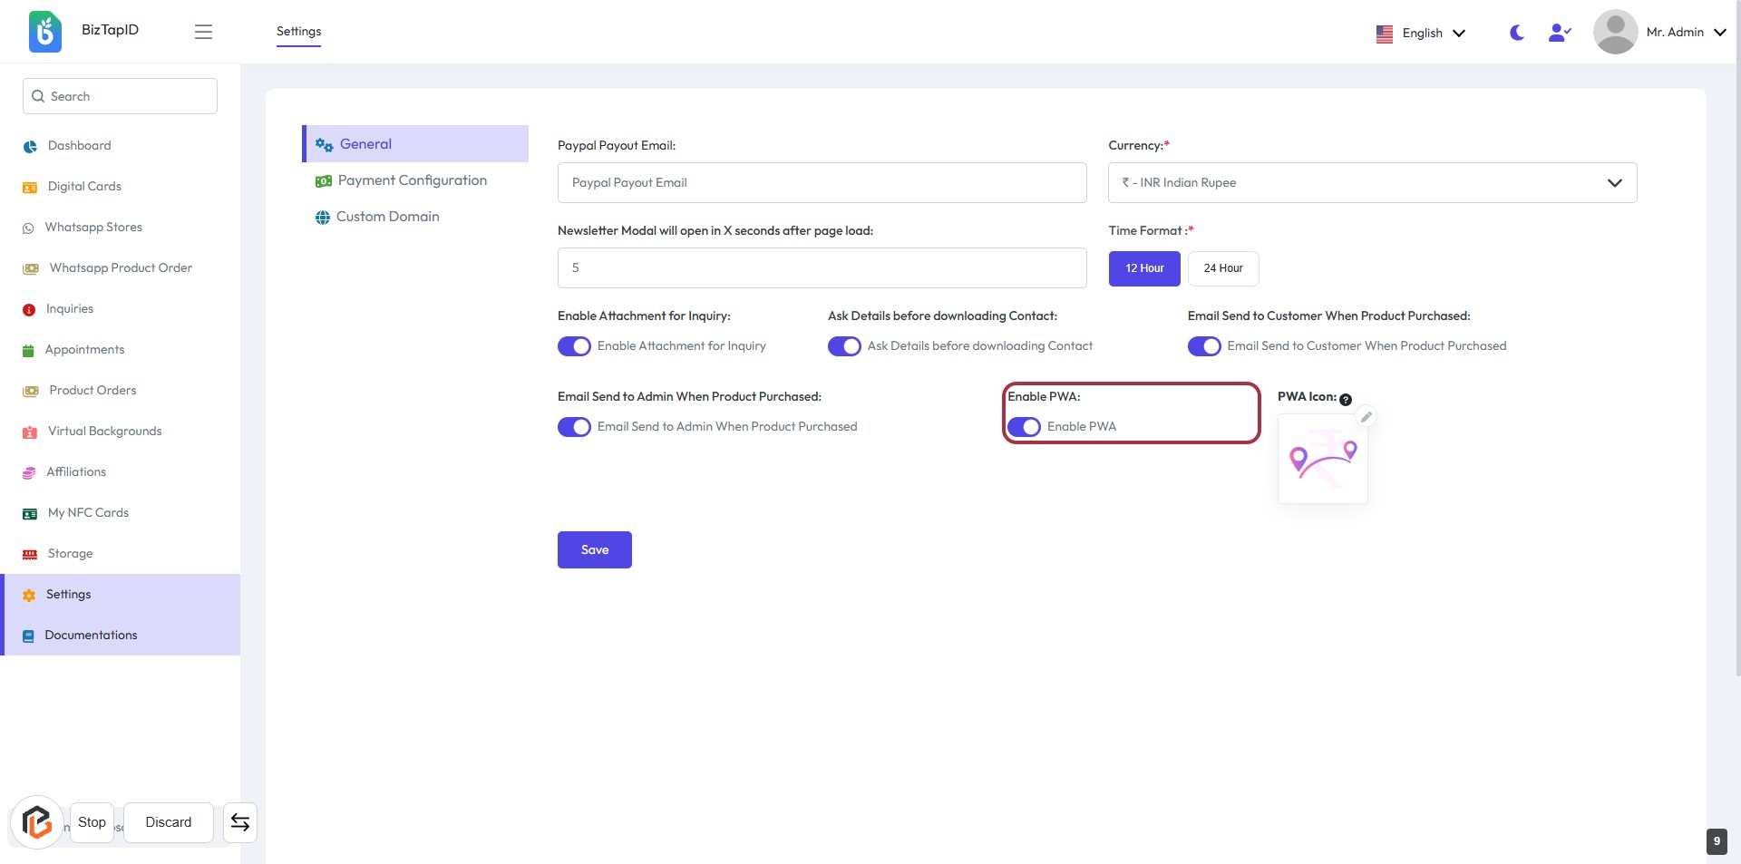Image resolution: width=1741 pixels, height=864 pixels.
Task: Toggle dark mode with the moon icon
Action: click(x=1517, y=33)
